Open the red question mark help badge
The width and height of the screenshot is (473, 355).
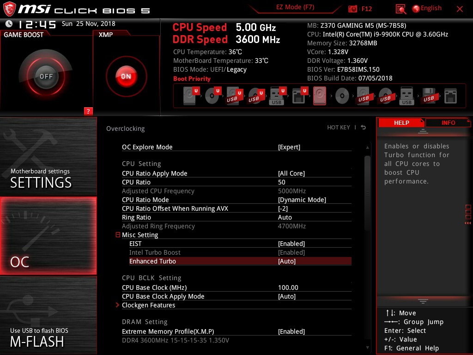pos(88,111)
